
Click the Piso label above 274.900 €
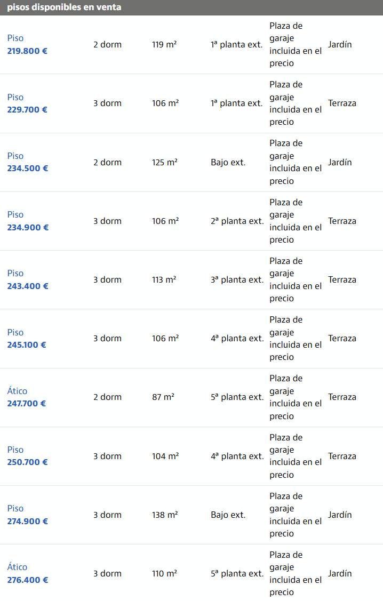point(15,508)
